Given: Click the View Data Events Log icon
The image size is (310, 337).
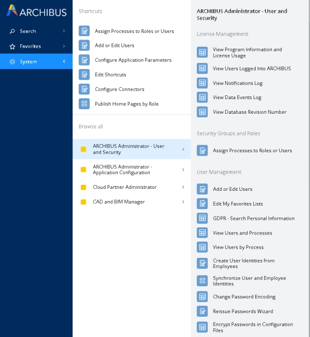Looking at the screenshot, I should point(202,97).
